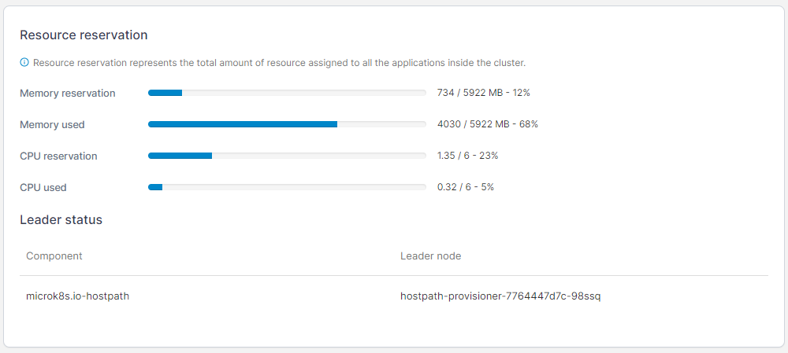Click the CPU reservation progress bar

(x=287, y=156)
